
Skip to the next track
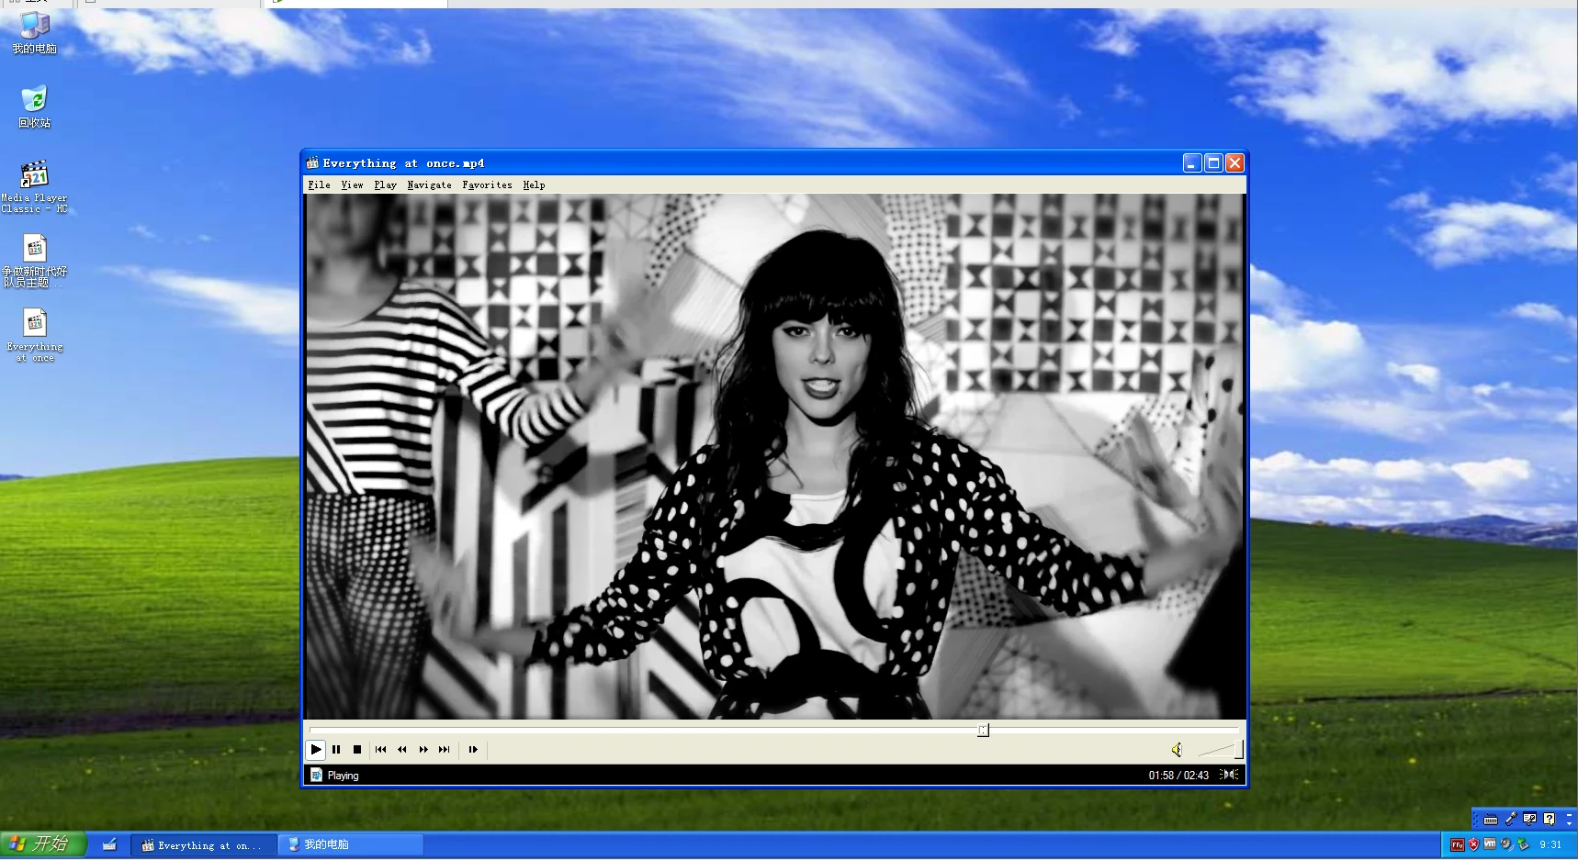pos(445,750)
